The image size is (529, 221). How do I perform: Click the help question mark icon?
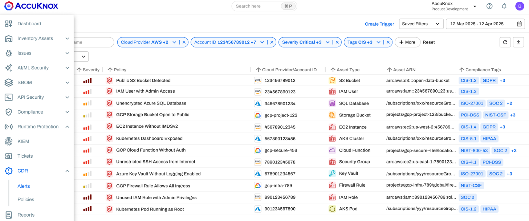click(489, 6)
